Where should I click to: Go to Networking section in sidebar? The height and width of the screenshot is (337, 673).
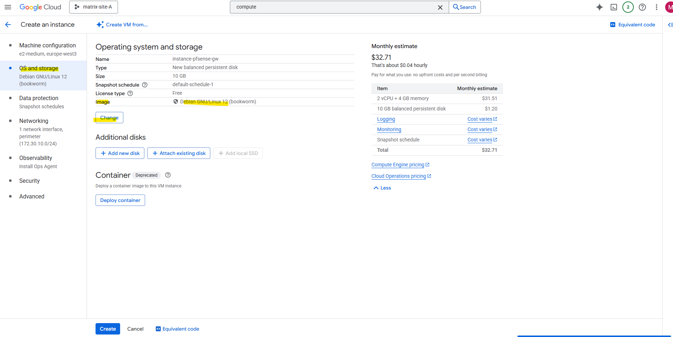tap(34, 121)
